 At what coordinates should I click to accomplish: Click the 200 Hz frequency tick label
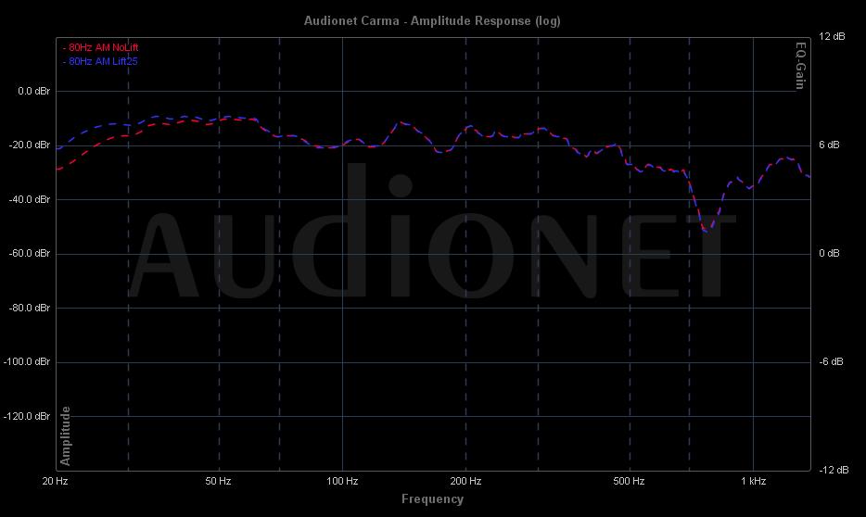(x=465, y=481)
